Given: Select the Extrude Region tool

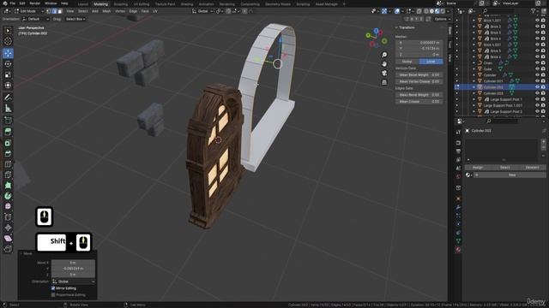Looking at the screenshot, I should coord(8,132).
